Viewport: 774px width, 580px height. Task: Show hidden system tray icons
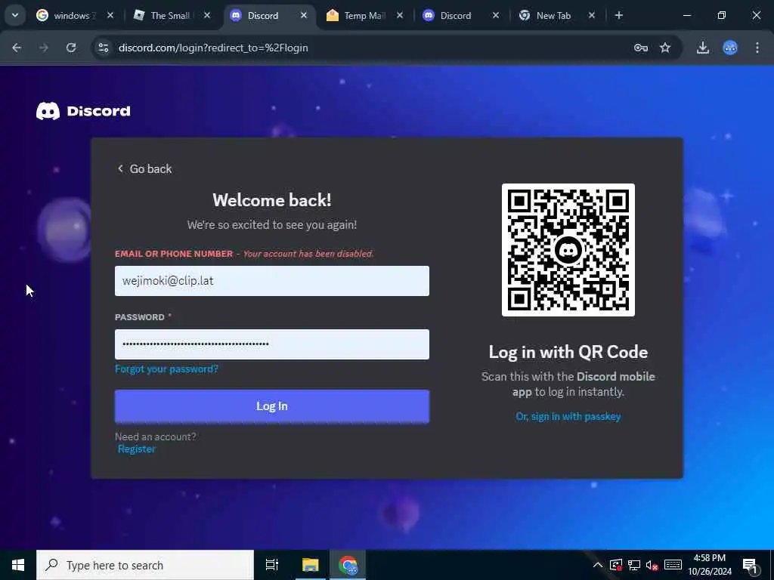597,565
